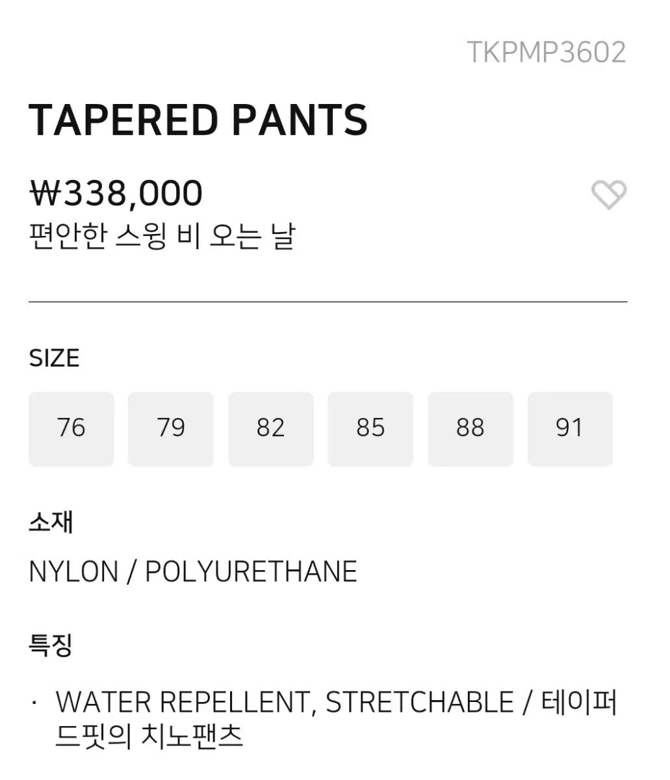Click the horizontal divider above SIZE
This screenshot has height=780, width=670.
point(328,302)
